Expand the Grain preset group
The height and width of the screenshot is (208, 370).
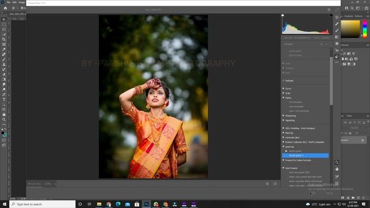coord(283,93)
